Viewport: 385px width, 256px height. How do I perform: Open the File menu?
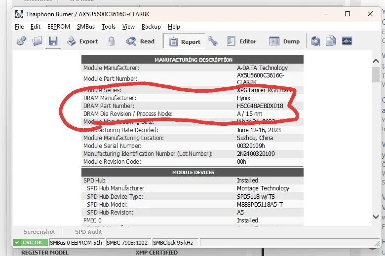pos(19,27)
